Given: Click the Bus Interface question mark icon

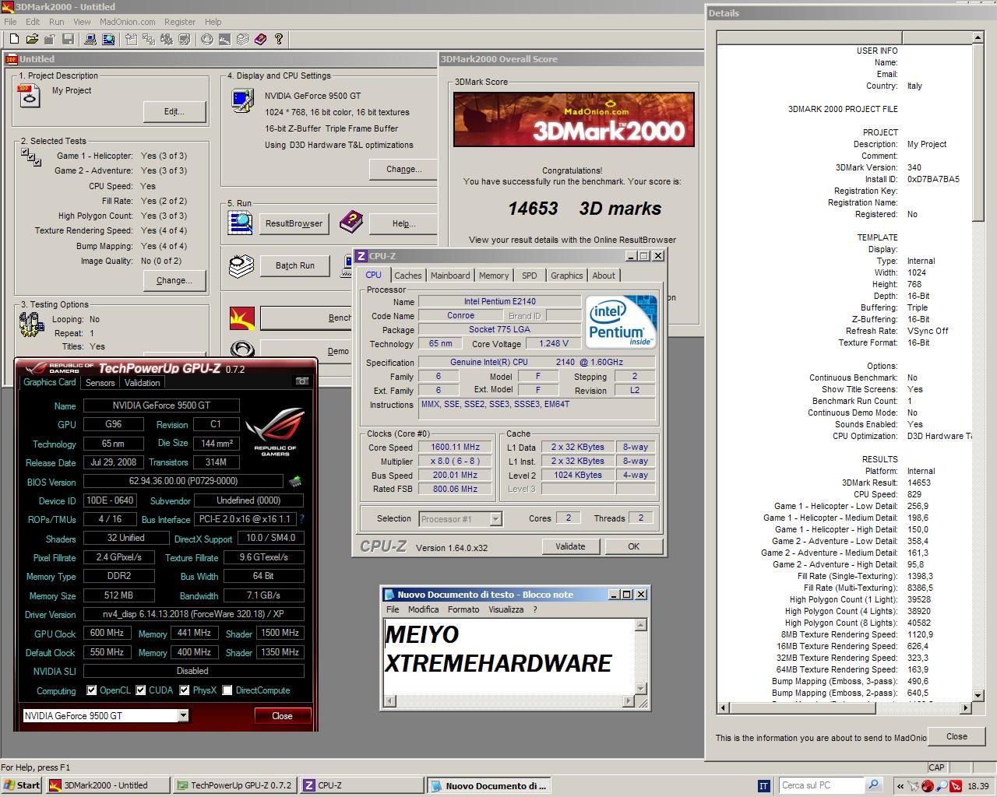Looking at the screenshot, I should tap(301, 519).
